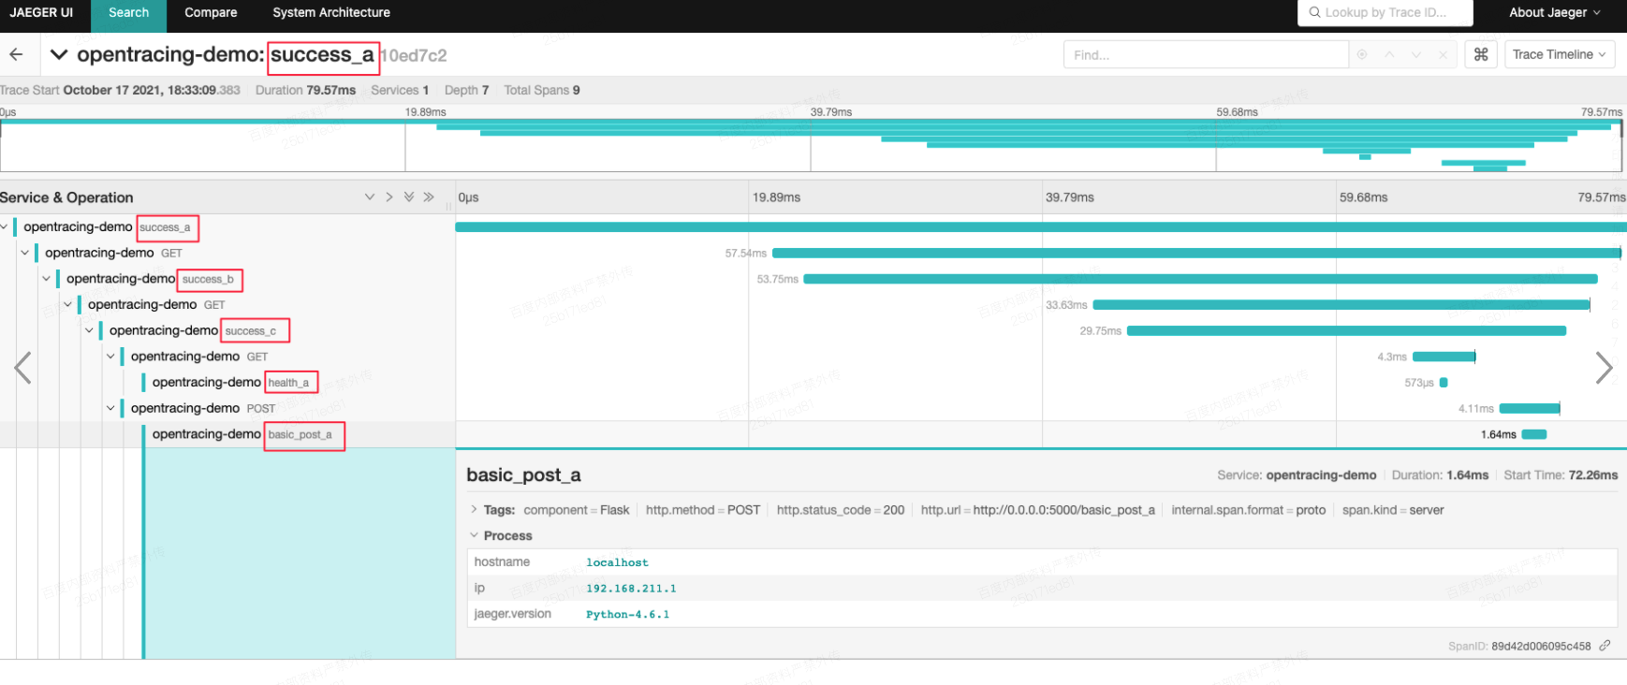1627x685 pixels.
Task: Click the trace minimap overview graph
Action: click(x=811, y=145)
